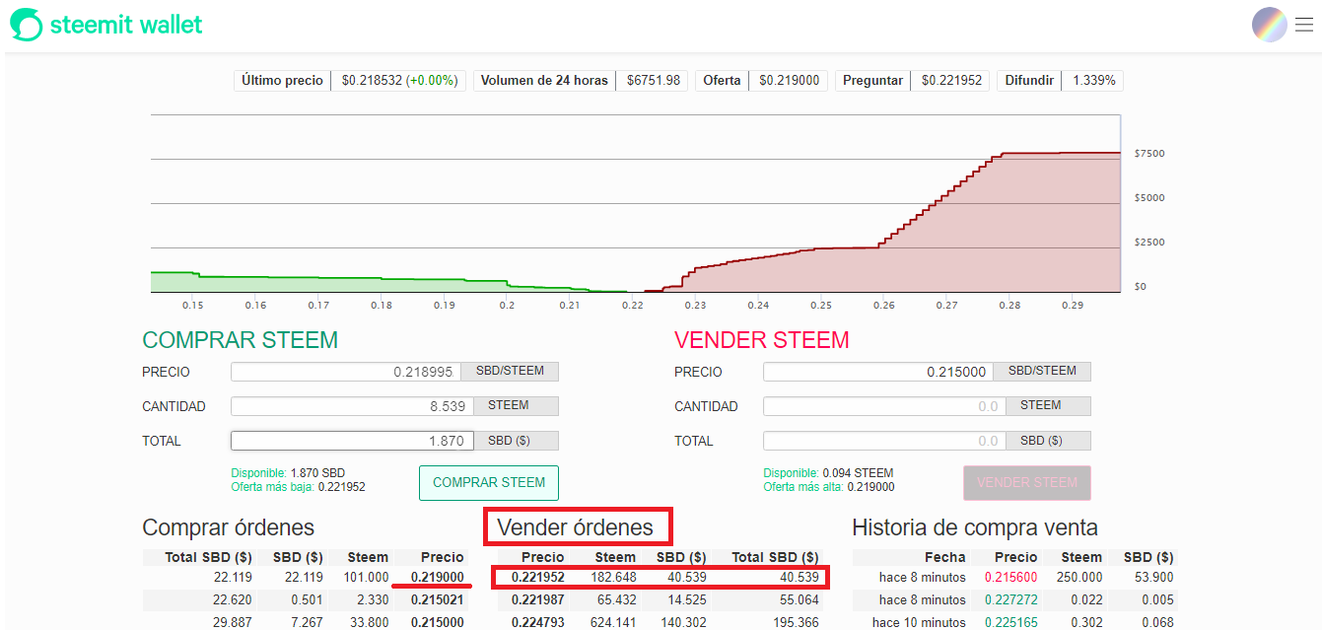Focus the buy quantity field showing 8.539

(x=352, y=406)
